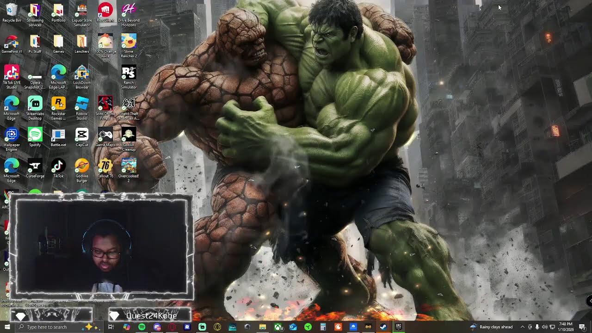The height and width of the screenshot is (333, 592).
Task: Show hidden system tray icons
Action: tap(523, 327)
